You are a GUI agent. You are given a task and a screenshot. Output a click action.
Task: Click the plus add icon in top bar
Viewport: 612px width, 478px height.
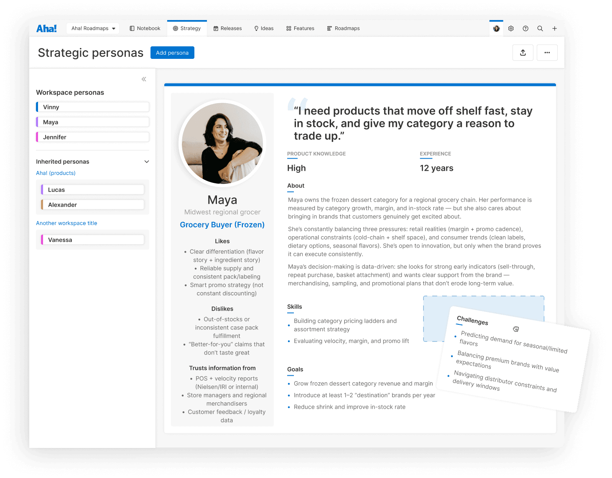(555, 28)
